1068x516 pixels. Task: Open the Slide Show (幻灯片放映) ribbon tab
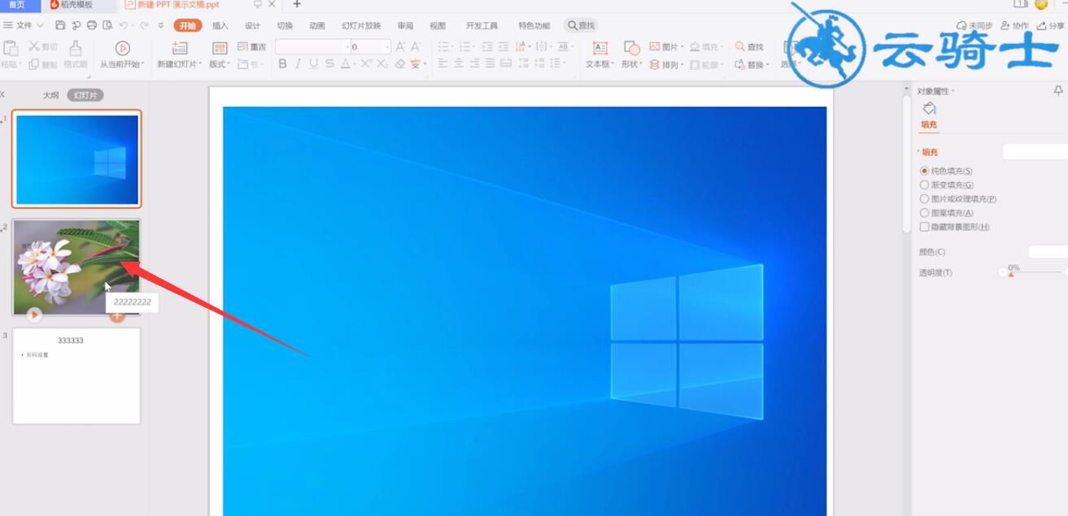[361, 26]
